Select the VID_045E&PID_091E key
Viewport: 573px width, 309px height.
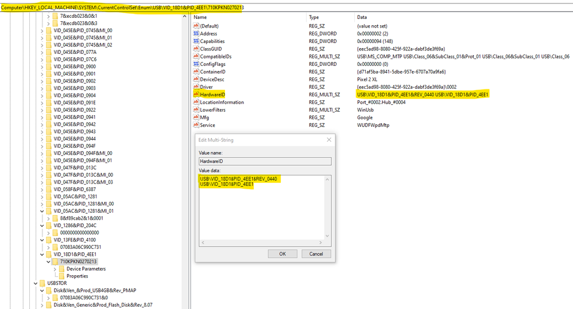(75, 103)
